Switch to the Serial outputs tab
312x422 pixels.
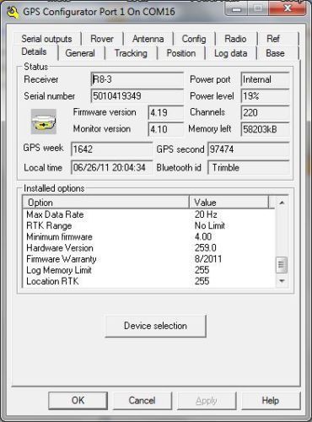[46, 39]
